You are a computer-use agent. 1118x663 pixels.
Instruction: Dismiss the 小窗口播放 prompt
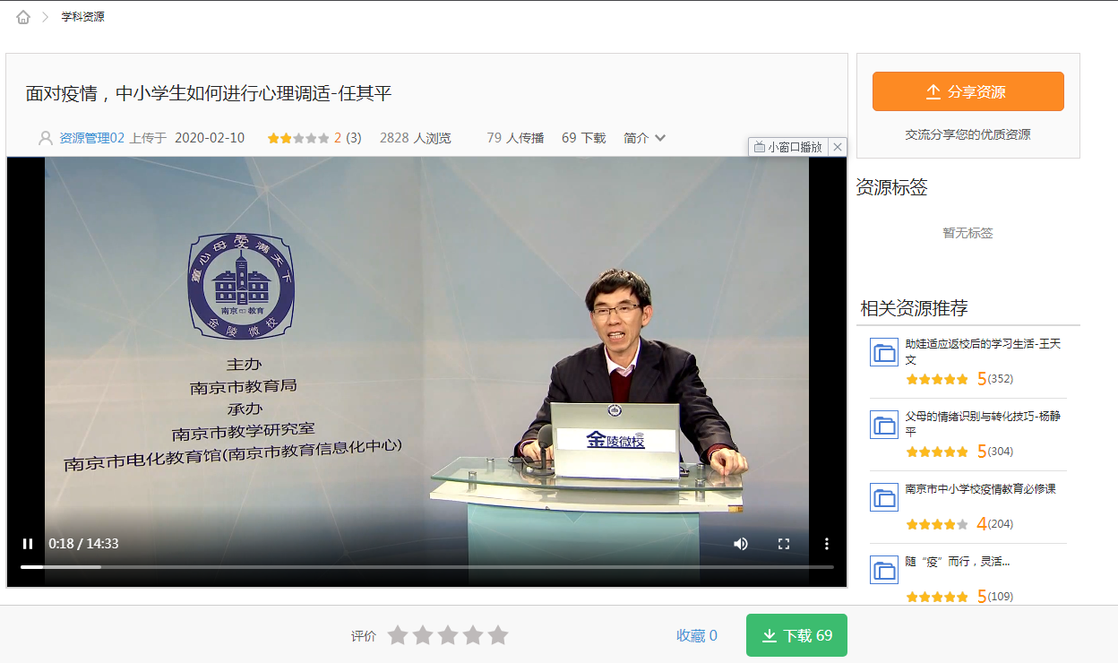pos(838,146)
